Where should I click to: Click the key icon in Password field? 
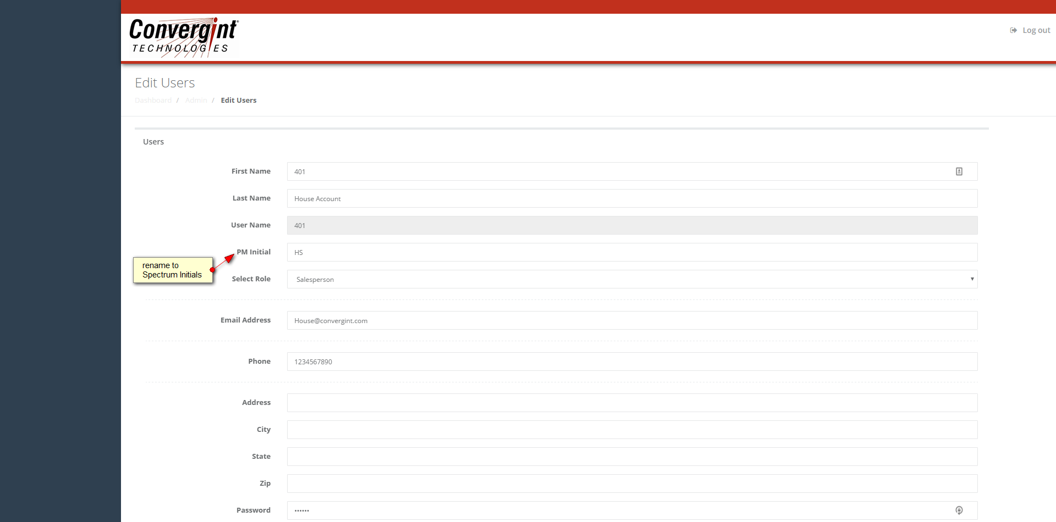pos(959,510)
